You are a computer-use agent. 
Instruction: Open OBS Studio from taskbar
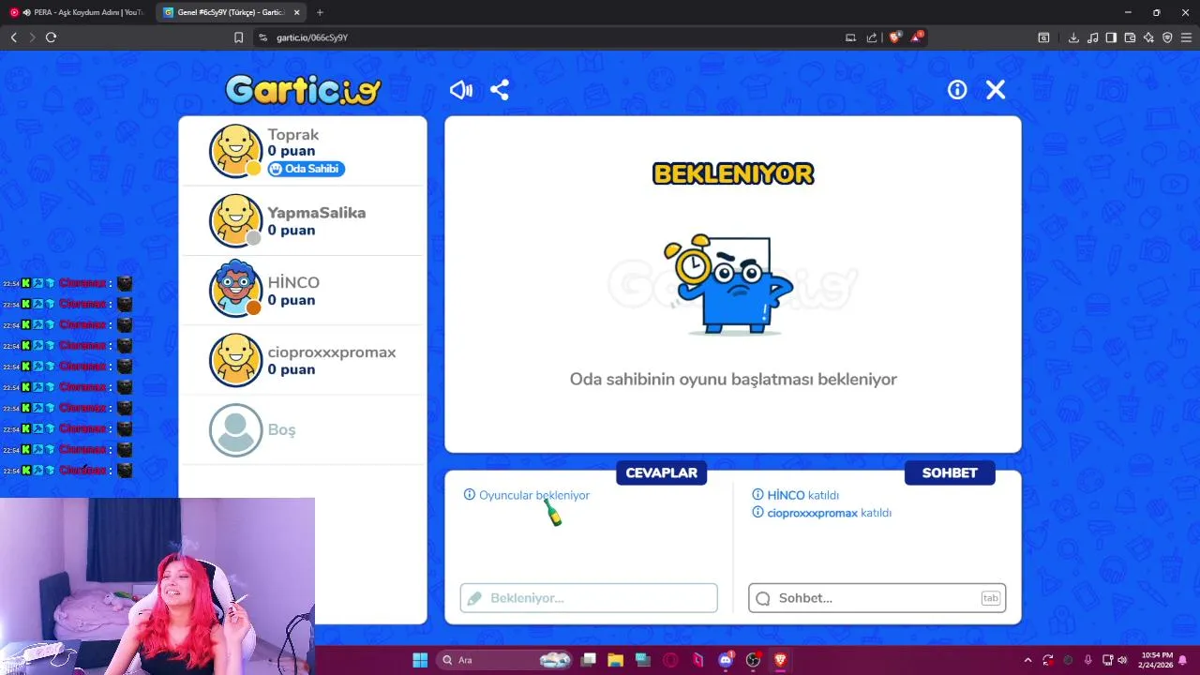pyautogui.click(x=753, y=660)
